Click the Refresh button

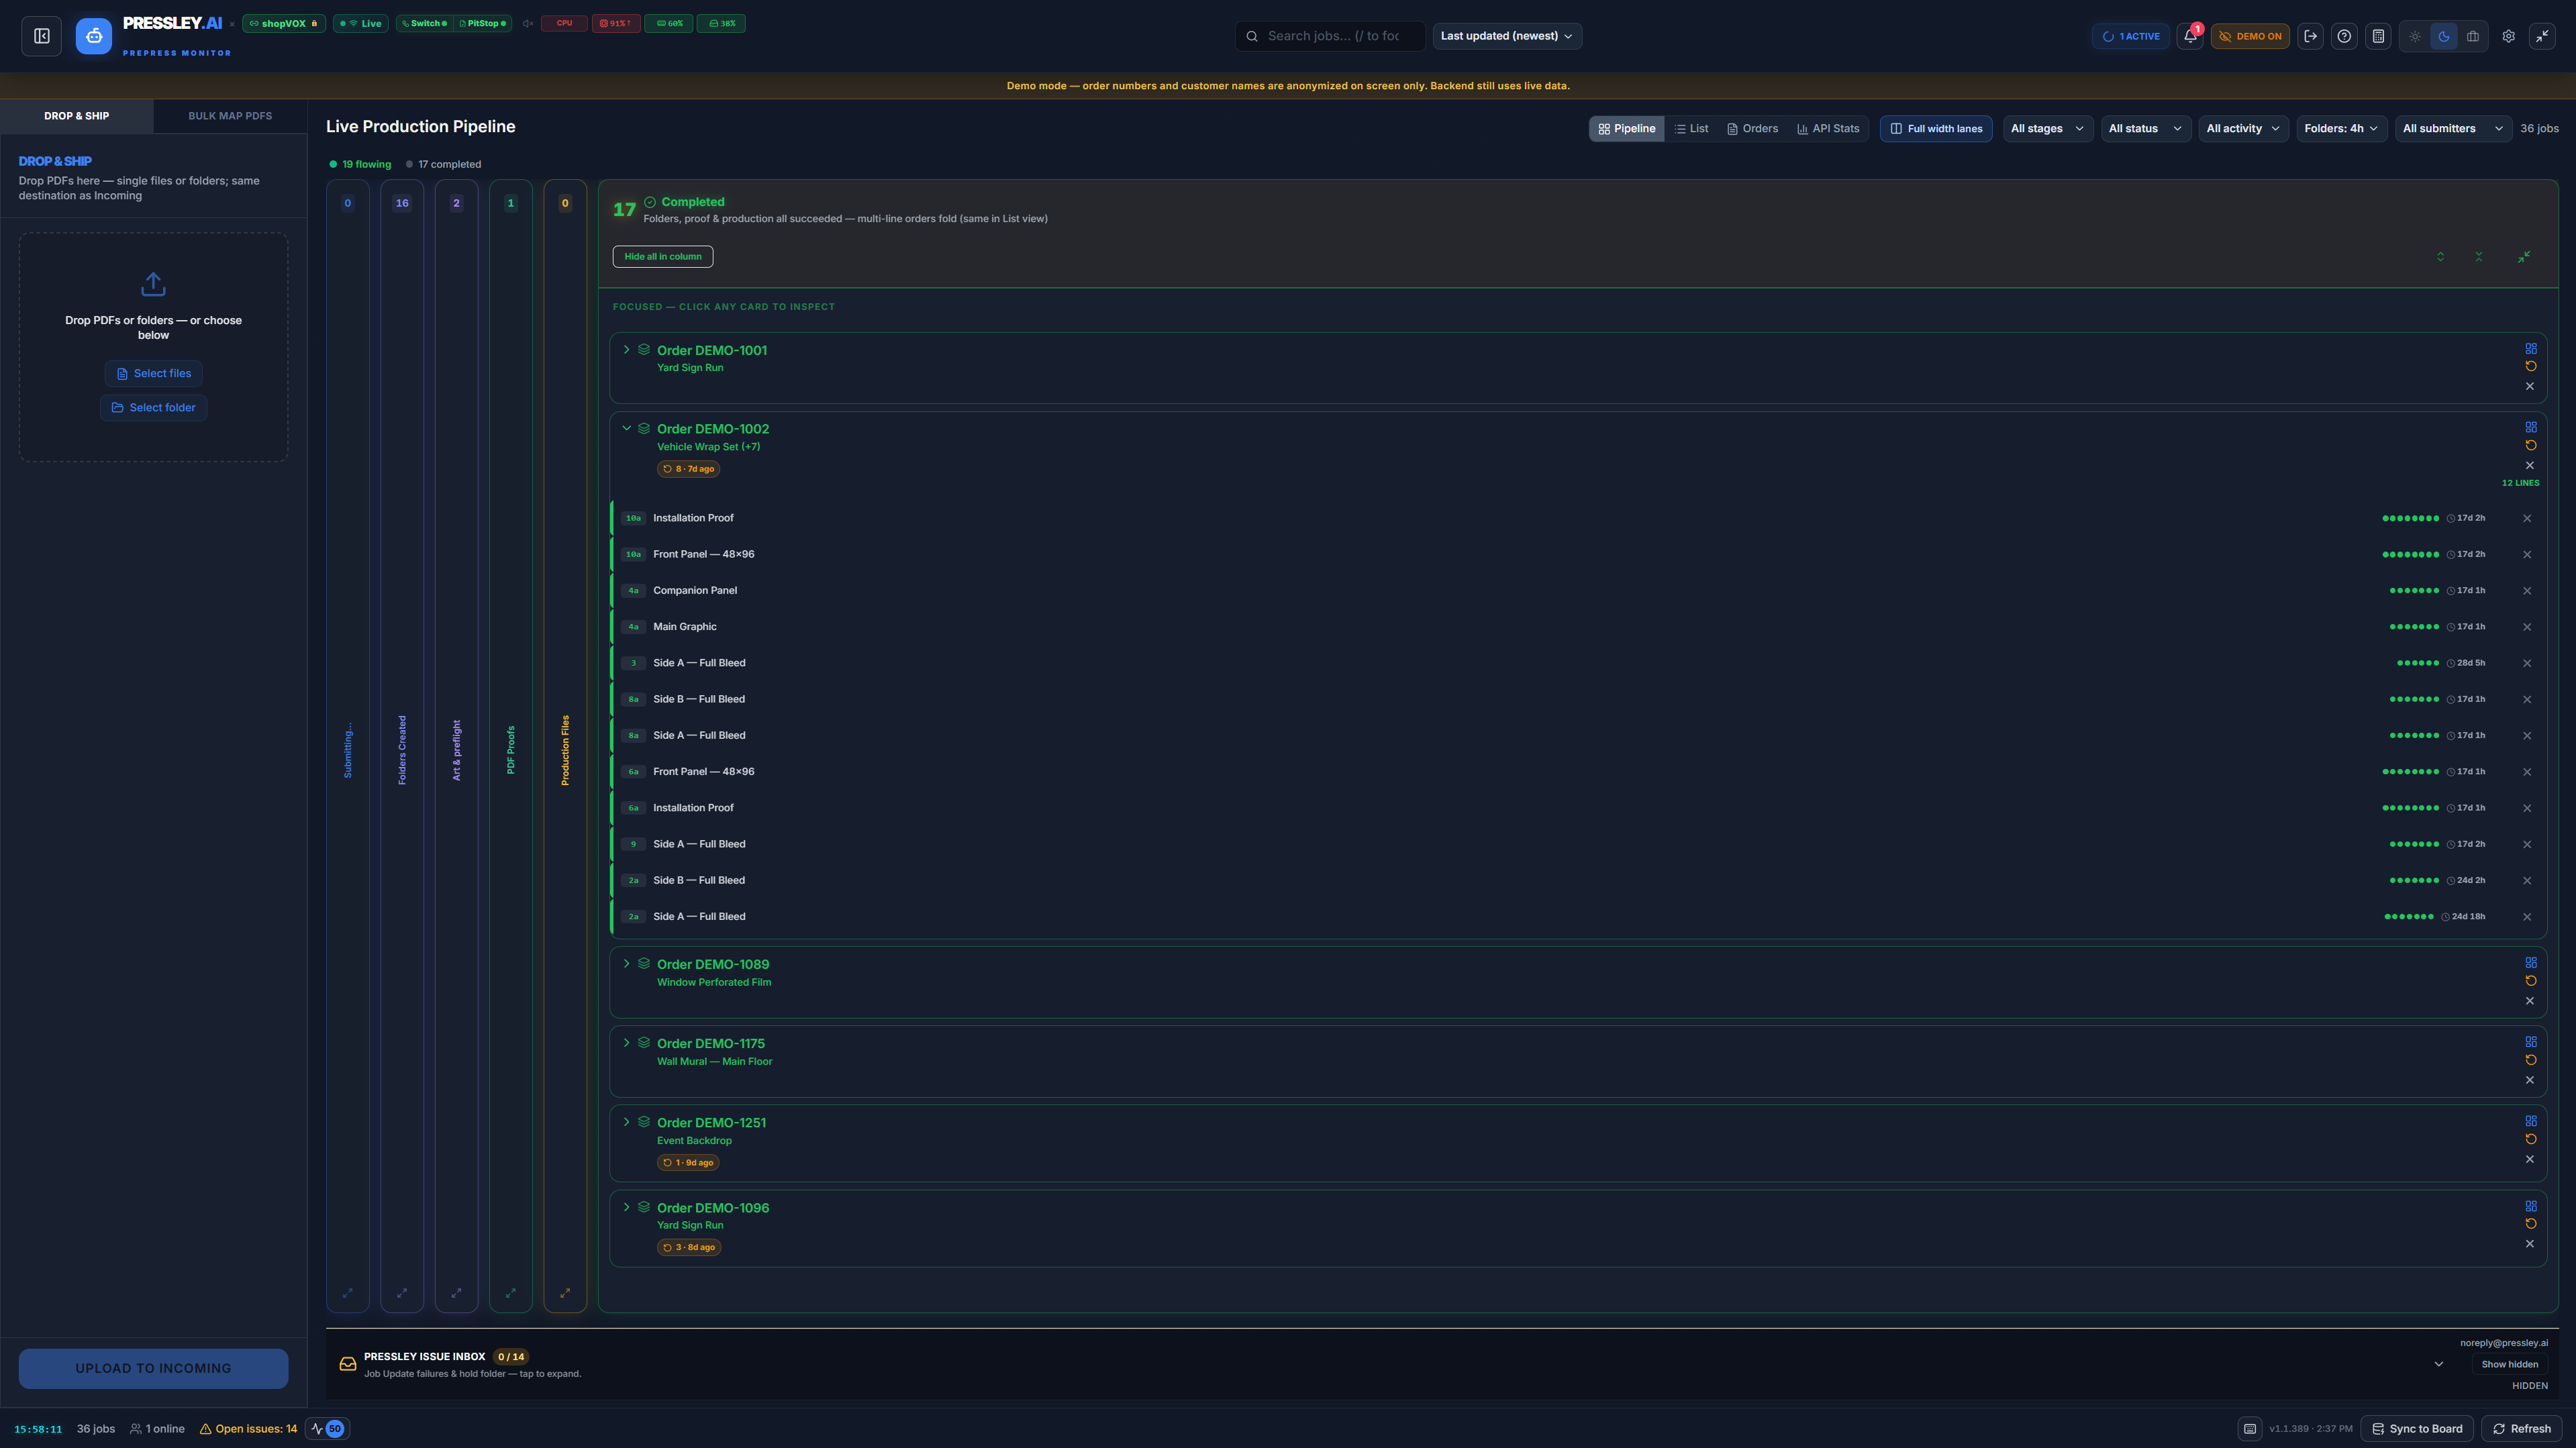[2522, 1429]
